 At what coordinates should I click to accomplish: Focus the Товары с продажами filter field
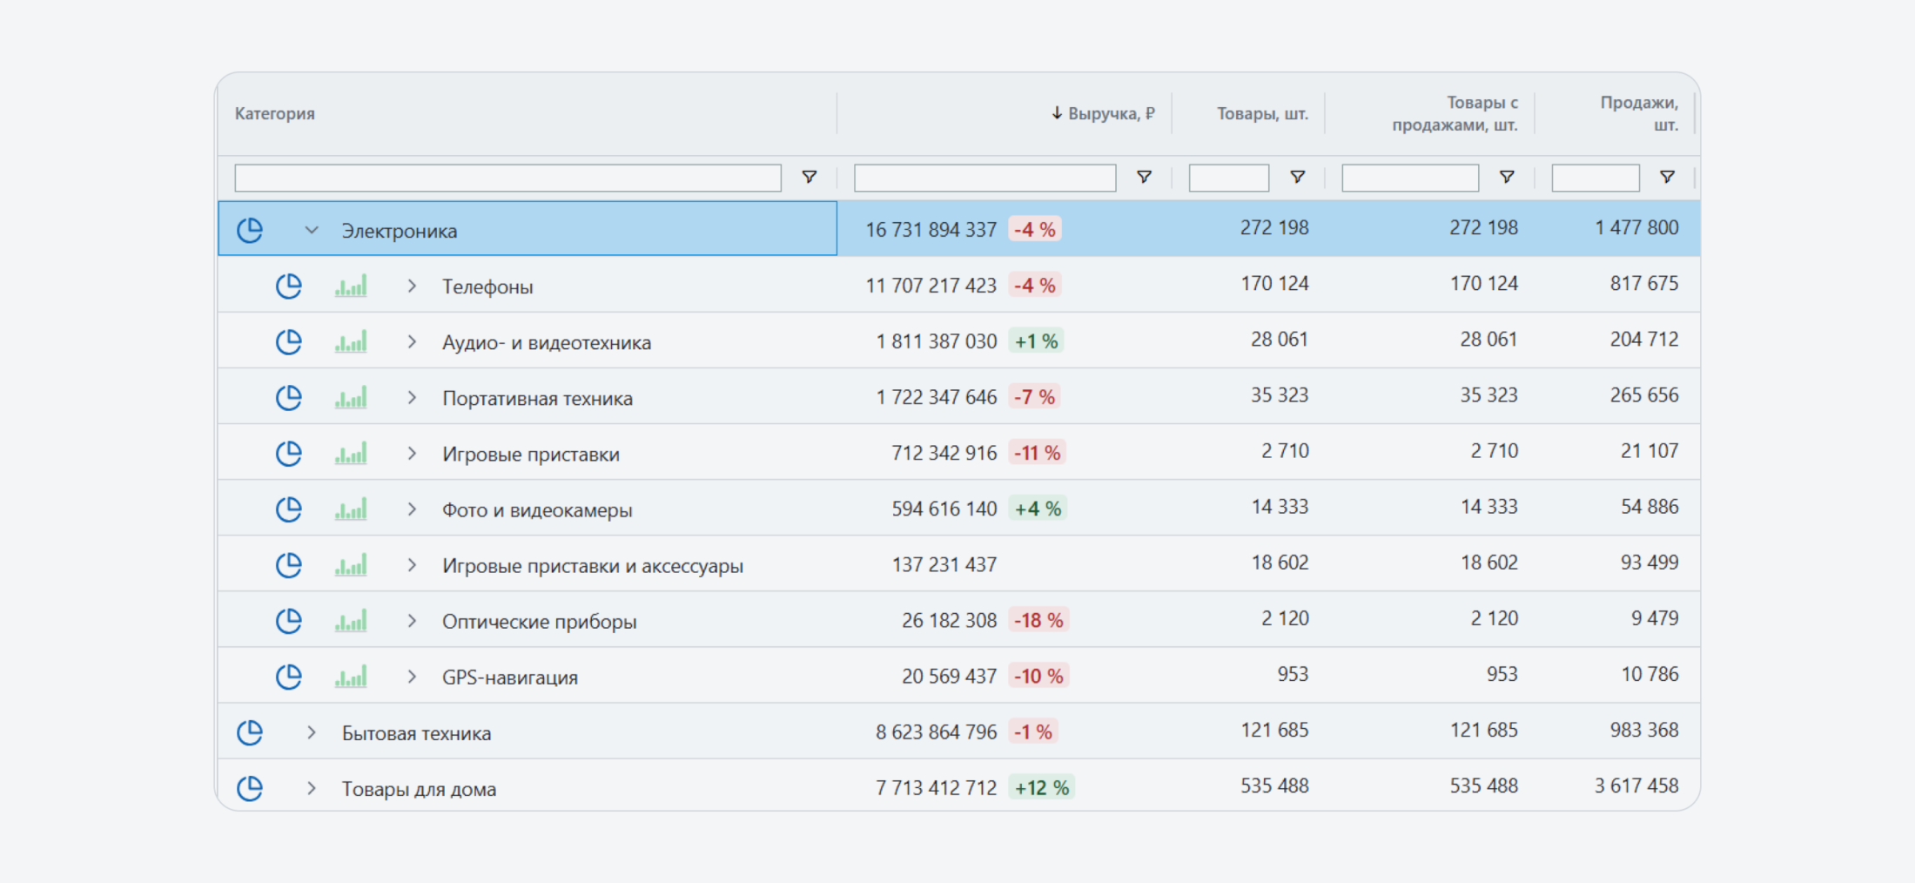(1410, 178)
